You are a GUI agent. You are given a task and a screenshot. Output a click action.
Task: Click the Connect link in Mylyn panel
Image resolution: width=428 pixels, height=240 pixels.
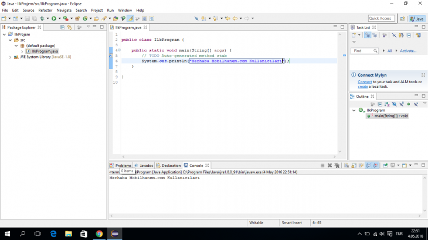click(x=365, y=82)
